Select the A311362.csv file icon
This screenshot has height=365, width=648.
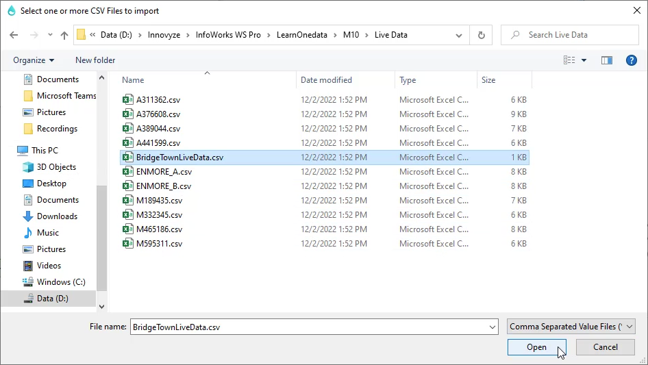pos(127,99)
